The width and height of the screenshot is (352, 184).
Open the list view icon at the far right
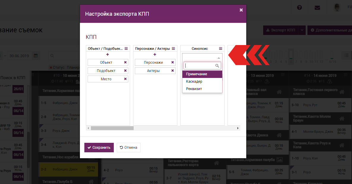tap(346, 55)
